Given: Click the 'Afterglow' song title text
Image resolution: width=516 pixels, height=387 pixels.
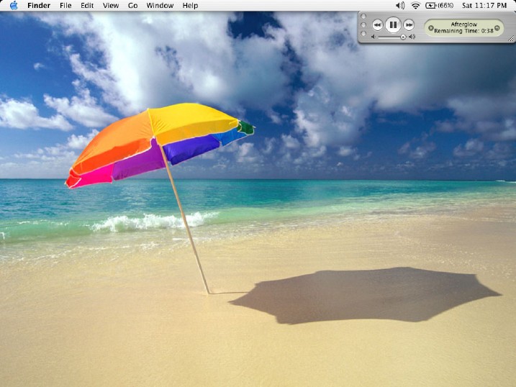Looking at the screenshot, I should pos(463,24).
